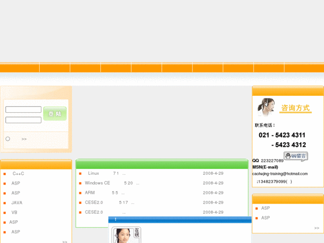Open the JAVA item in left list
The image size is (324, 243).
(17, 203)
